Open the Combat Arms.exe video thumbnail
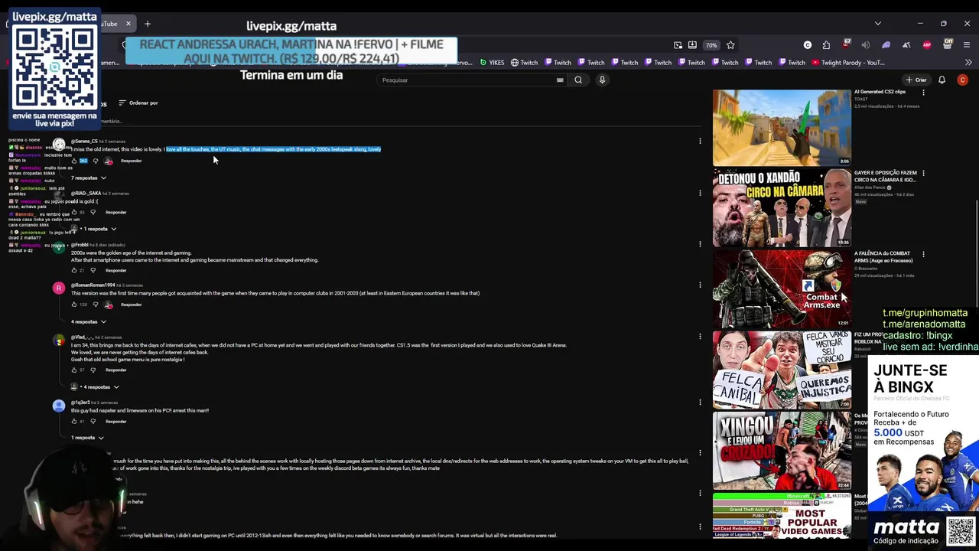The height and width of the screenshot is (551, 979). [x=782, y=289]
